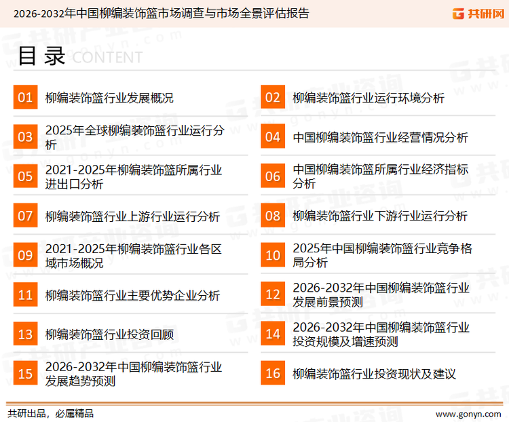Click the orange 15 number box
The width and height of the screenshot is (509, 422).
[25, 373]
